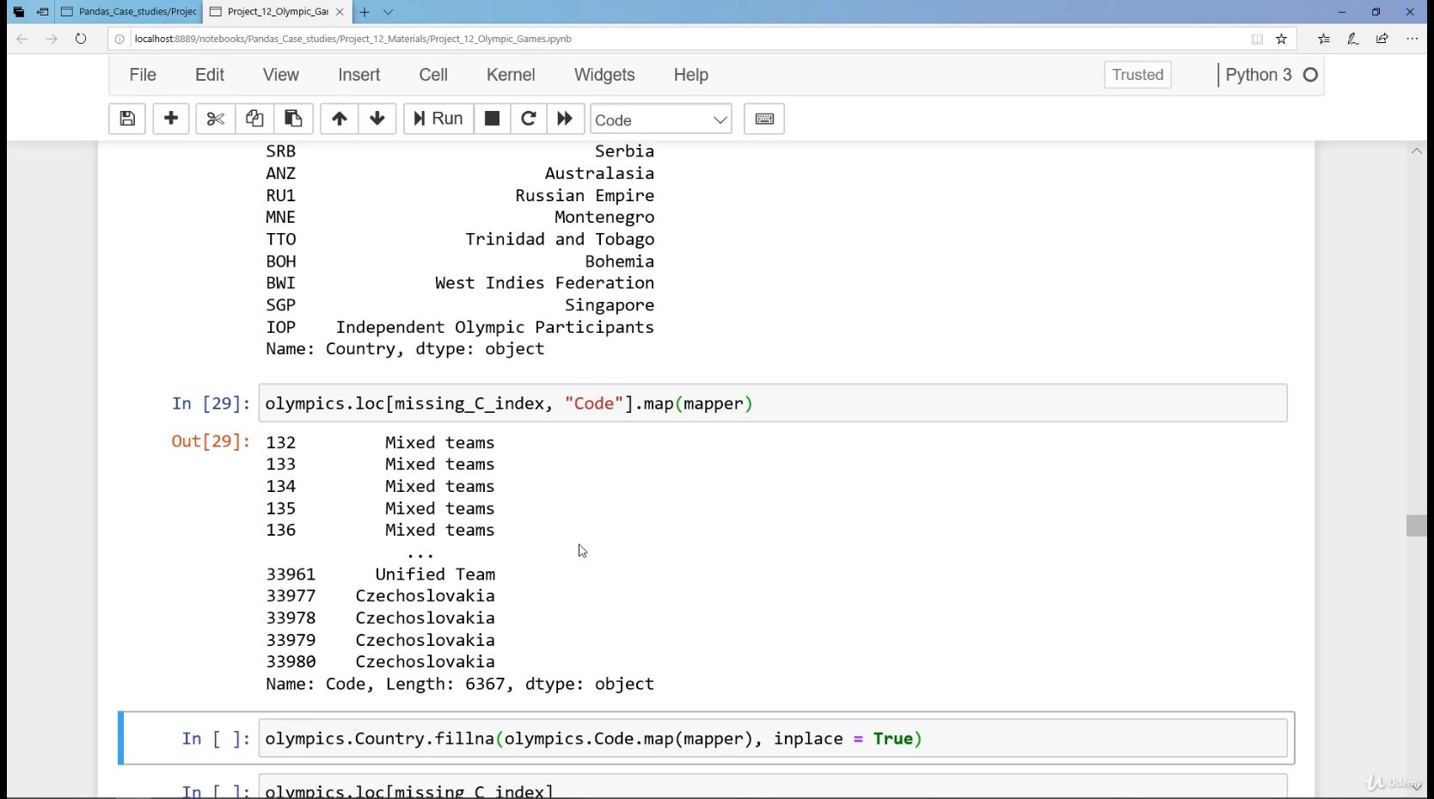Screen dimensions: 1434x799
Task: Run the current cell
Action: pyautogui.click(x=438, y=119)
